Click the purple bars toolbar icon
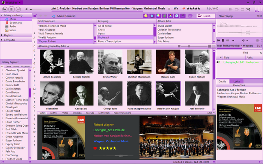The width and height of the screenshot is (263, 164). (x=182, y=16)
